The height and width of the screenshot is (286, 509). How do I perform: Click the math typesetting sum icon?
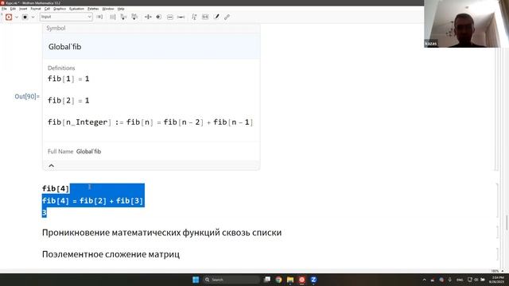point(194,17)
